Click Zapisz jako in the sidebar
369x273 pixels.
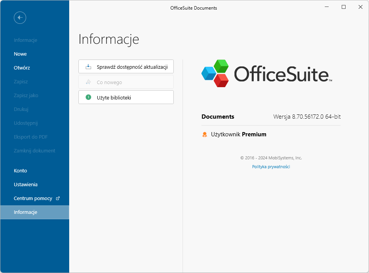35,96
